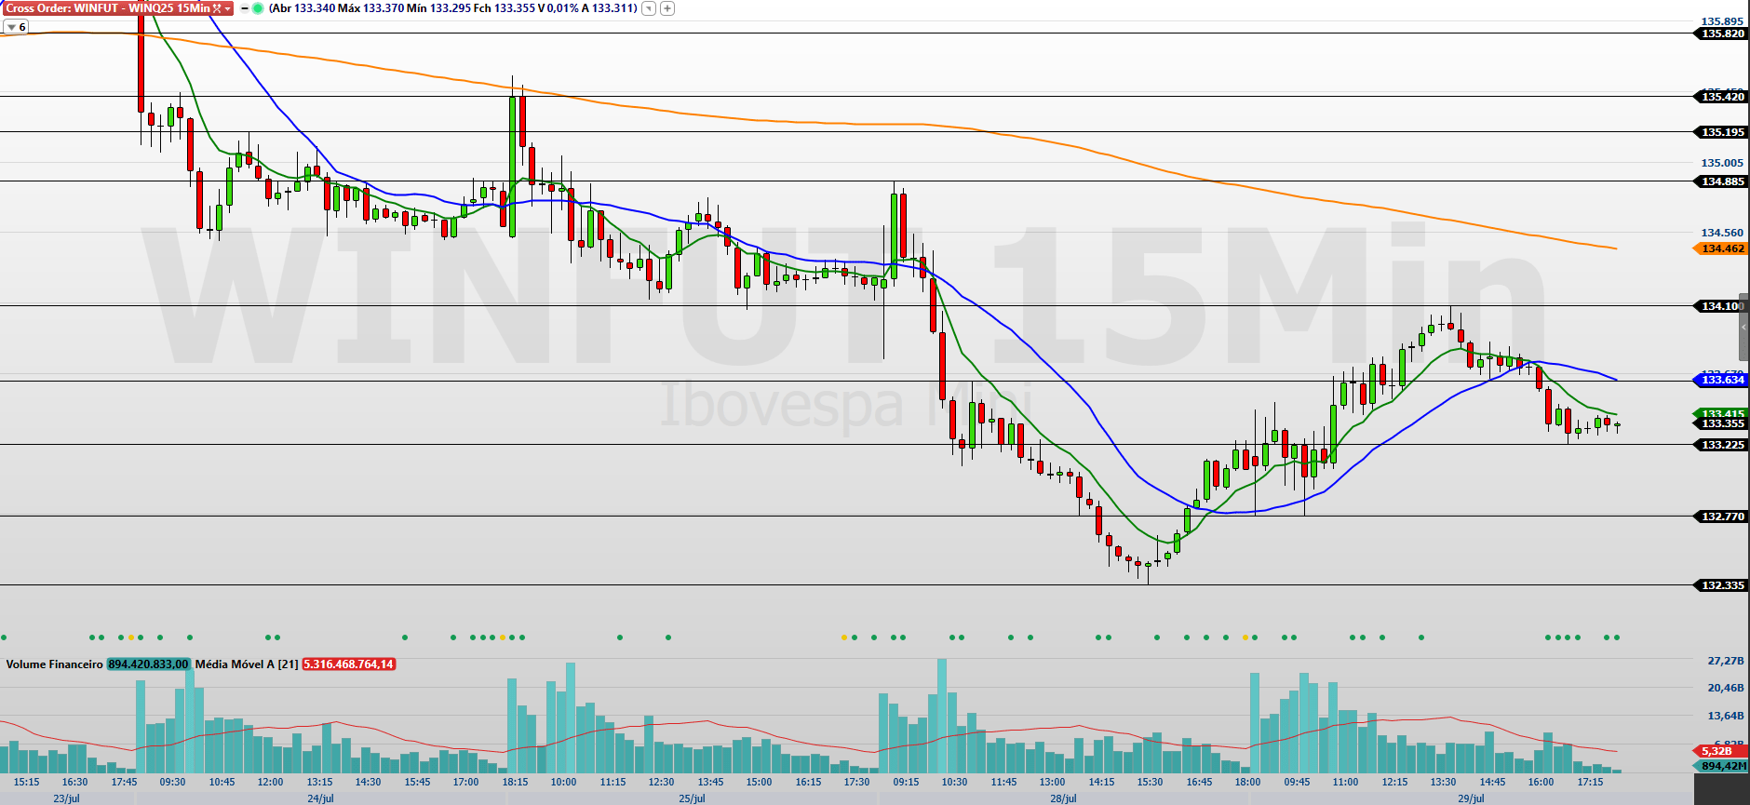Click the minus icon beside the title
This screenshot has width=1750, height=805.
(x=245, y=8)
